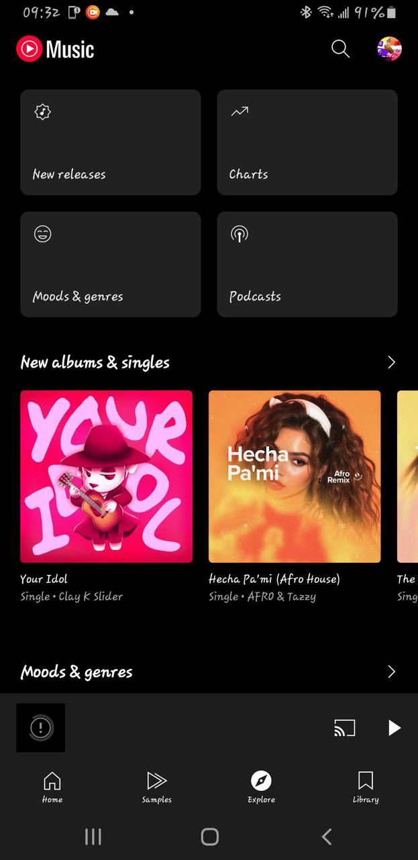The image size is (418, 860).
Task: Open the Moods & genres card
Action: coord(111,264)
